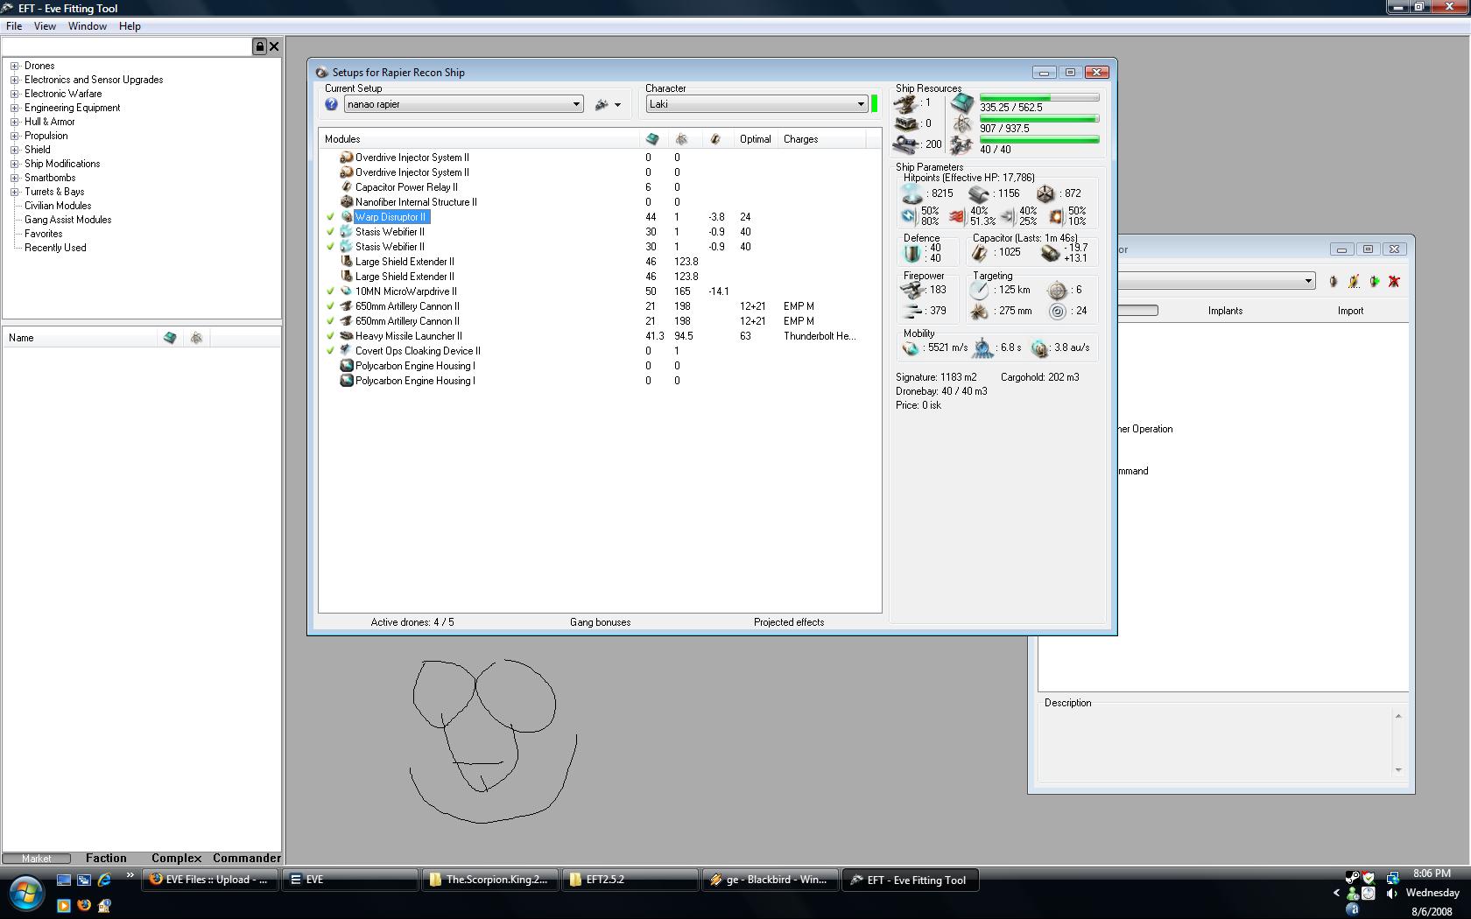Click the lock icon above the market tree

(x=259, y=46)
